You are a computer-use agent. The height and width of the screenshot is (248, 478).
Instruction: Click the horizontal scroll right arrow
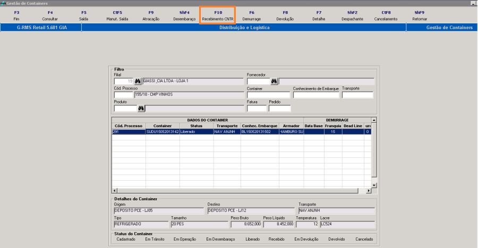pyautogui.click(x=368, y=190)
